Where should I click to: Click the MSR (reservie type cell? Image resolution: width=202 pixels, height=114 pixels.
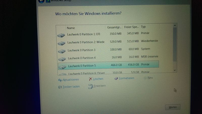point(150,56)
